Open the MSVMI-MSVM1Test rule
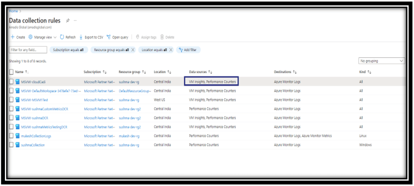The width and height of the screenshot is (414, 186). click(x=35, y=100)
